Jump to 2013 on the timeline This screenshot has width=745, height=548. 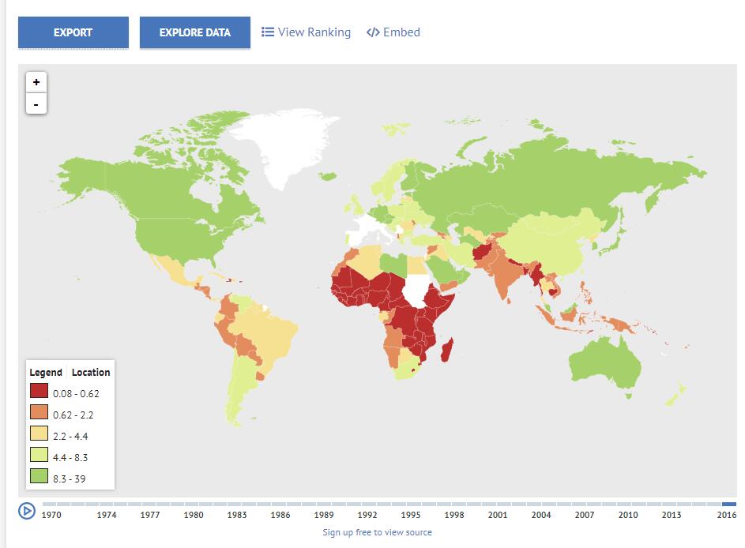[x=672, y=515]
